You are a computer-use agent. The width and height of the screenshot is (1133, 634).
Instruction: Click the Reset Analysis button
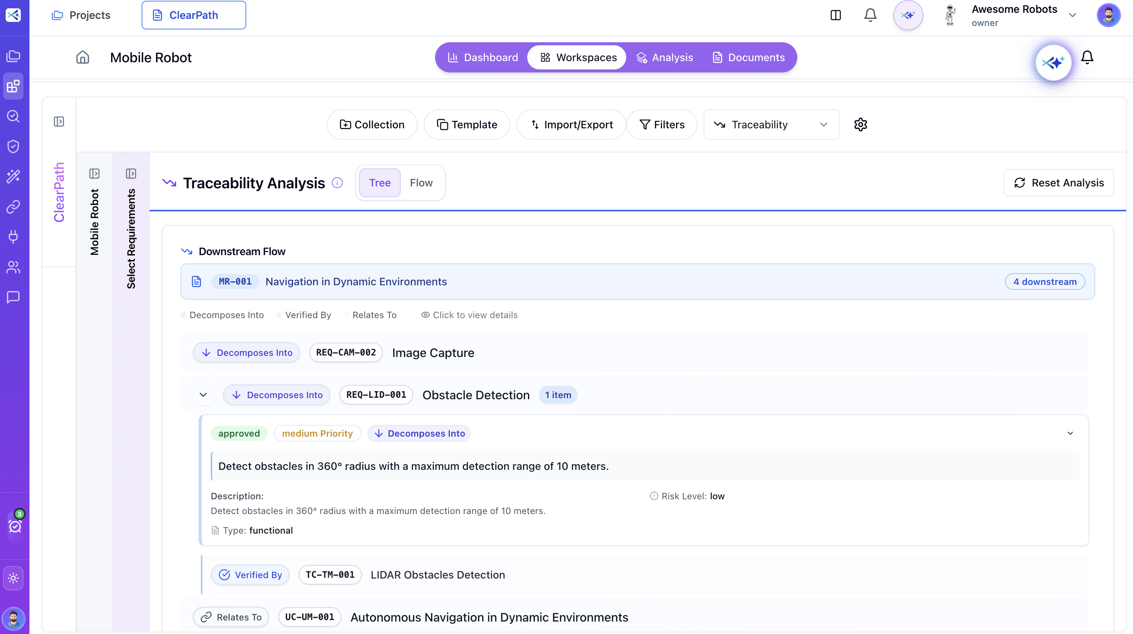pyautogui.click(x=1058, y=183)
